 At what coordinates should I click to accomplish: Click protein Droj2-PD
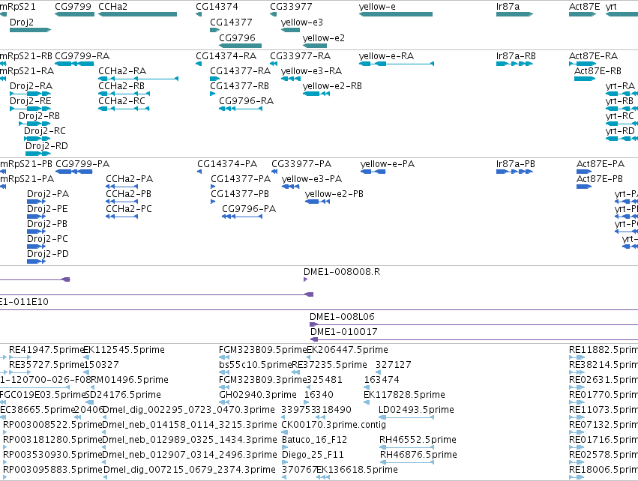(x=47, y=254)
